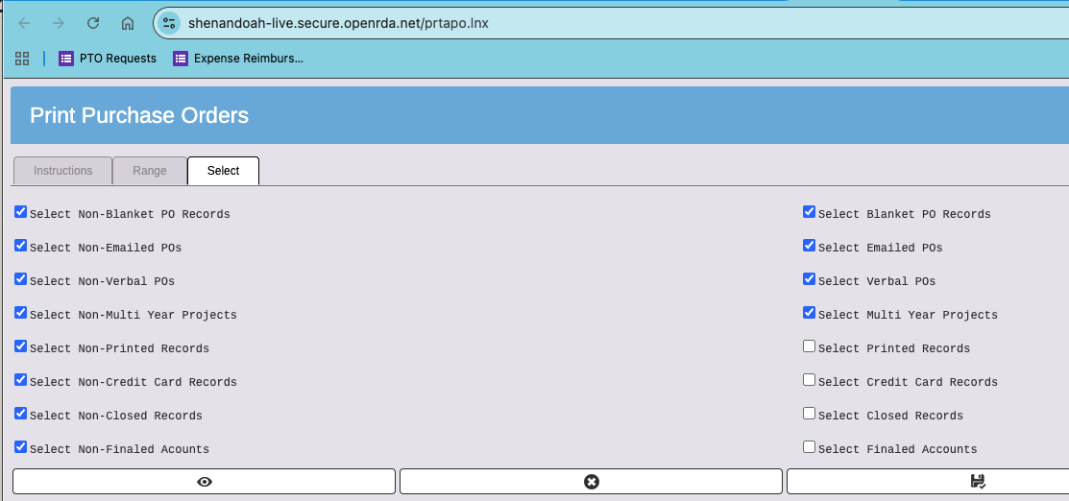Uncheck Select Non-Blanket PO Records

point(20,212)
